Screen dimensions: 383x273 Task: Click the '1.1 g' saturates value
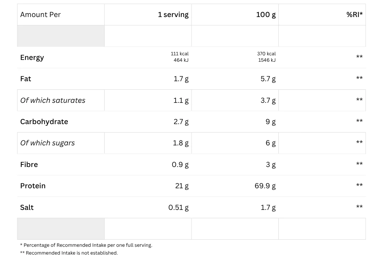pyautogui.click(x=181, y=100)
